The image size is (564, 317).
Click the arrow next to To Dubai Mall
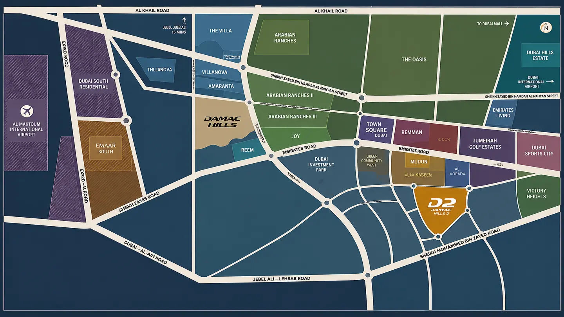tap(506, 23)
